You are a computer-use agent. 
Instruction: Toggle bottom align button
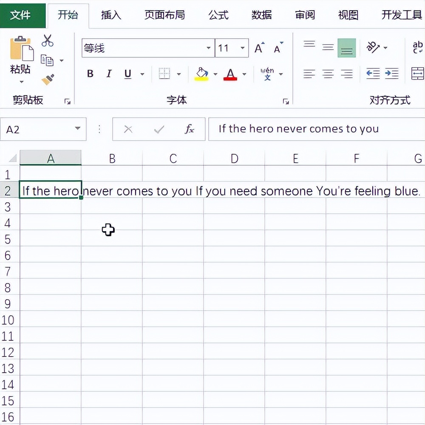(347, 48)
